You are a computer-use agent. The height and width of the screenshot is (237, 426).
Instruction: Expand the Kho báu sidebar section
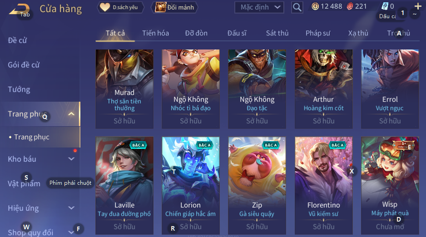tap(71, 159)
